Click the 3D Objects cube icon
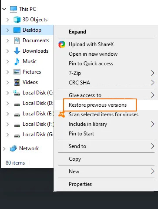The height and width of the screenshot is (209, 158). click(x=17, y=20)
